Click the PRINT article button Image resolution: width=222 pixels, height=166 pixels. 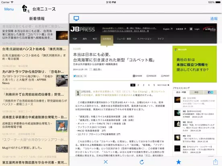point(165,76)
